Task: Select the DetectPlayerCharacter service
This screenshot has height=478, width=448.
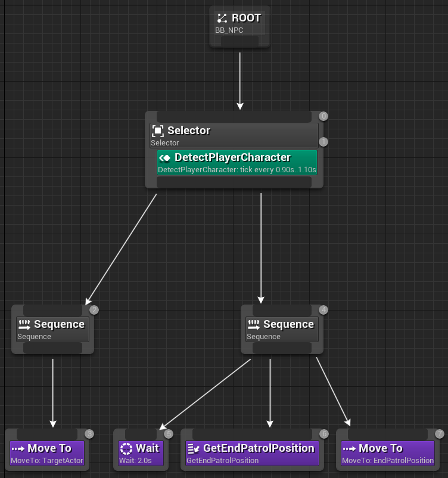Action: (237, 162)
